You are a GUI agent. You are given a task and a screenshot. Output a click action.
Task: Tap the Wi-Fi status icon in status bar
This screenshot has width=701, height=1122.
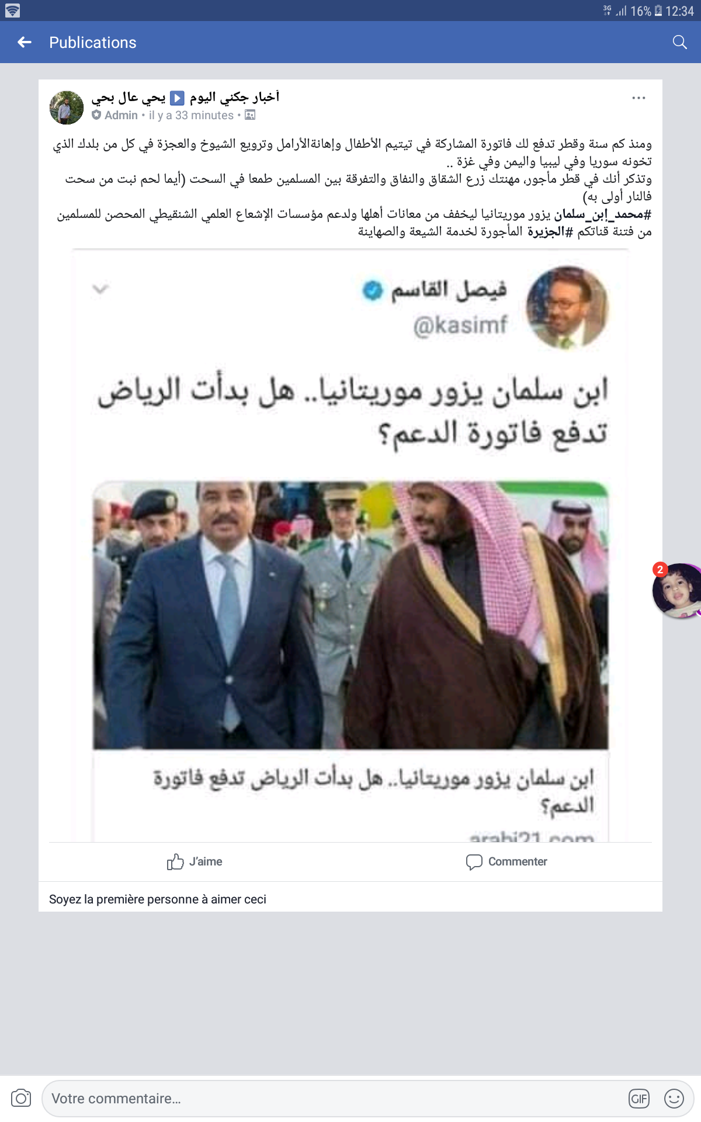click(12, 11)
